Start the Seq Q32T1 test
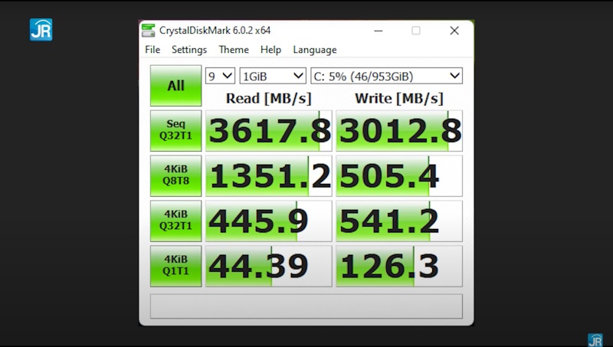 [176, 130]
